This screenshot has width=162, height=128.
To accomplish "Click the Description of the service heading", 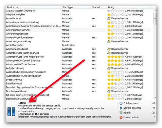I will (x=33, y=114).
